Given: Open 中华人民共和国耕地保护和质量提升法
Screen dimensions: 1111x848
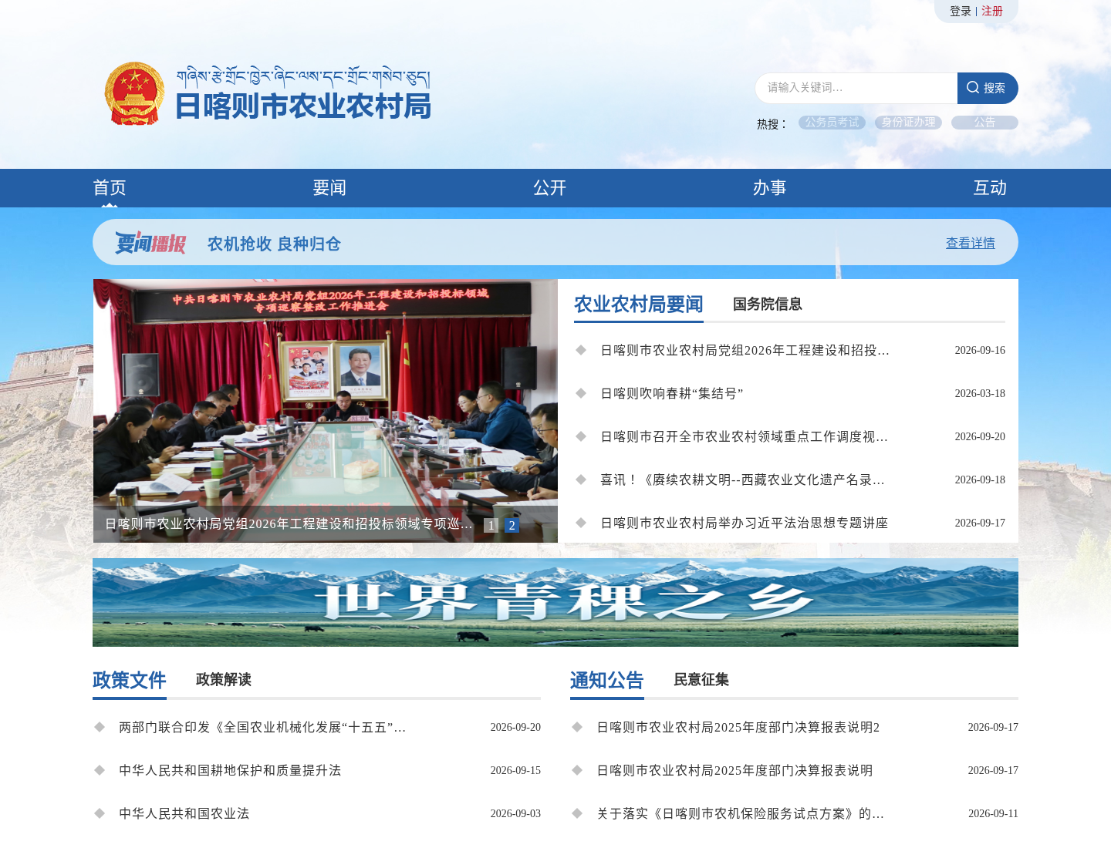Looking at the screenshot, I should [230, 771].
